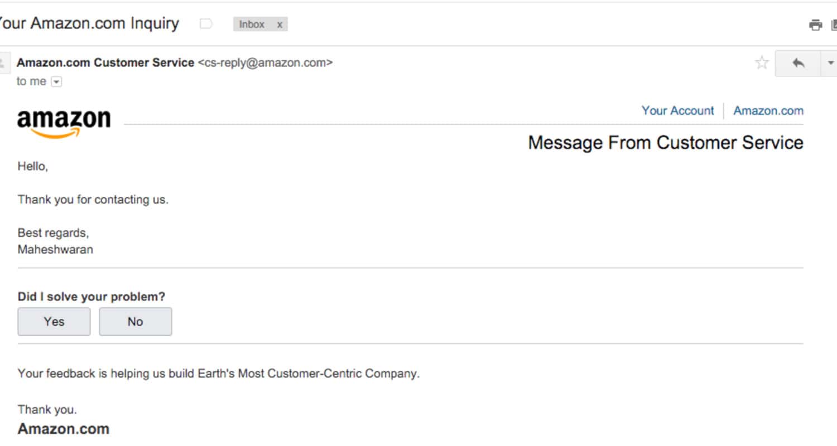Click the "Your Amazon.com Inquiry" subject line
837x446 pixels.
(88, 24)
